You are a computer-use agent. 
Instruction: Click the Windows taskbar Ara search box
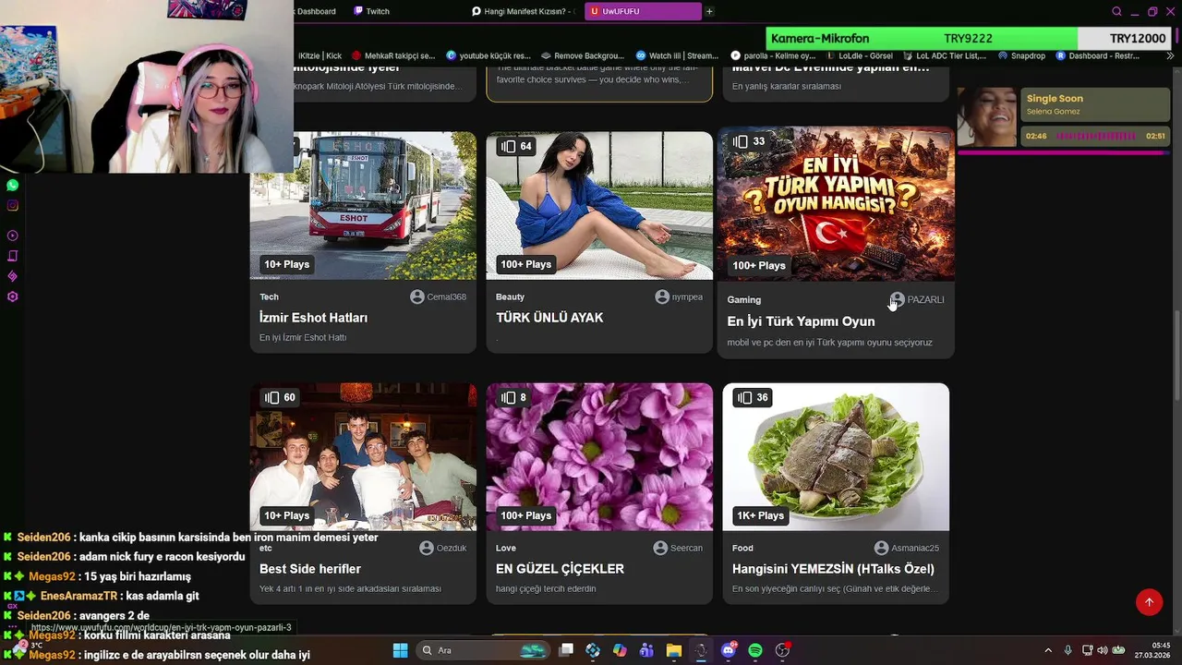click(482, 650)
